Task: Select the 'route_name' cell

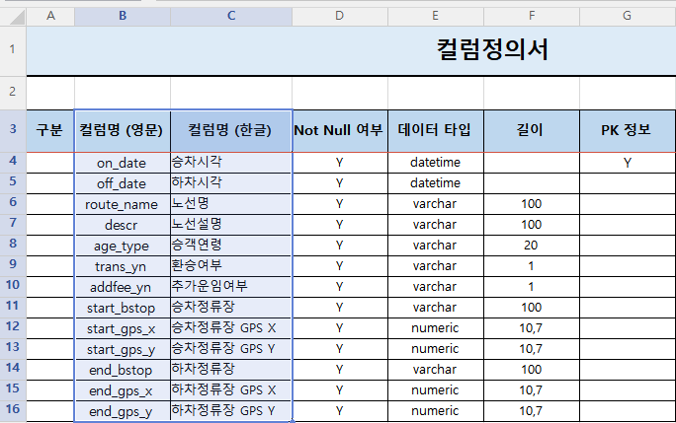Action: pos(123,204)
